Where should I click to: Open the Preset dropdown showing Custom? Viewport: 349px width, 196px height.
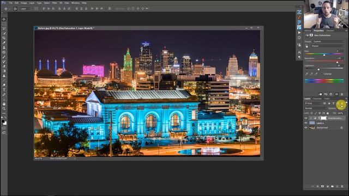[328, 41]
